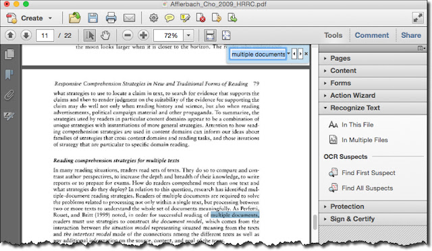Open the tools pane options menu icon
This screenshot has width=432, height=251.
421,48
